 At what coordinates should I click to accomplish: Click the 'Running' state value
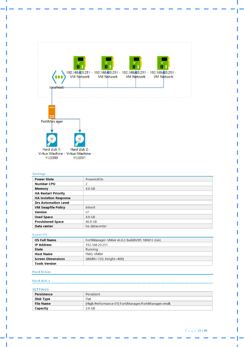(x=92, y=249)
